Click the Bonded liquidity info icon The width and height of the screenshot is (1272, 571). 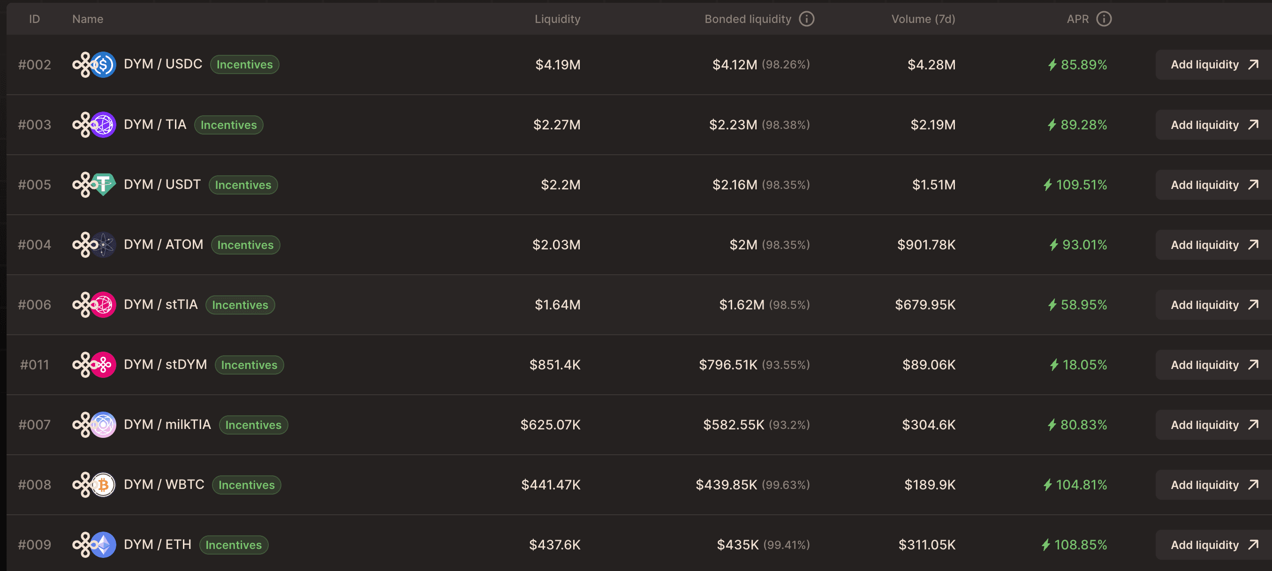click(x=806, y=19)
